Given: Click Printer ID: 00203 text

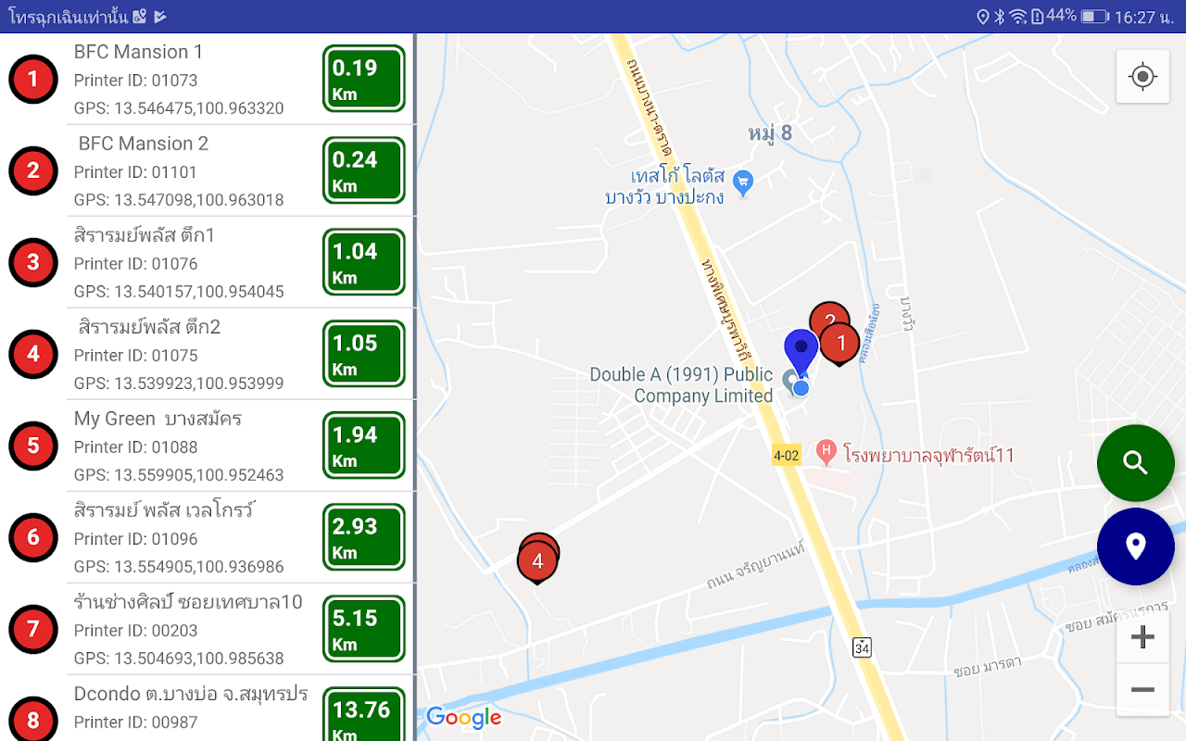Looking at the screenshot, I should pos(135,631).
